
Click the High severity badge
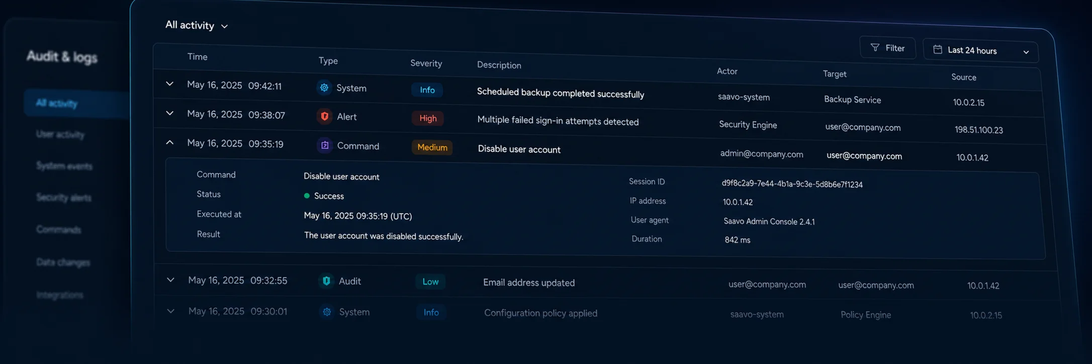(428, 118)
